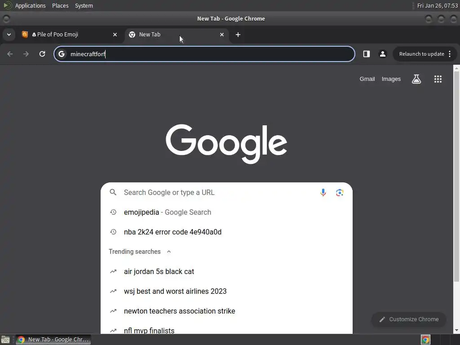The height and width of the screenshot is (345, 460).
Task: Close the Pile of Poo Emoji tab
Action: tap(115, 35)
